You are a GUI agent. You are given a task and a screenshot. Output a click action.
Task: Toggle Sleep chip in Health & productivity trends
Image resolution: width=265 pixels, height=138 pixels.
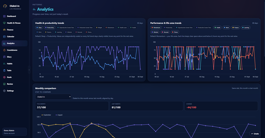(39, 28)
